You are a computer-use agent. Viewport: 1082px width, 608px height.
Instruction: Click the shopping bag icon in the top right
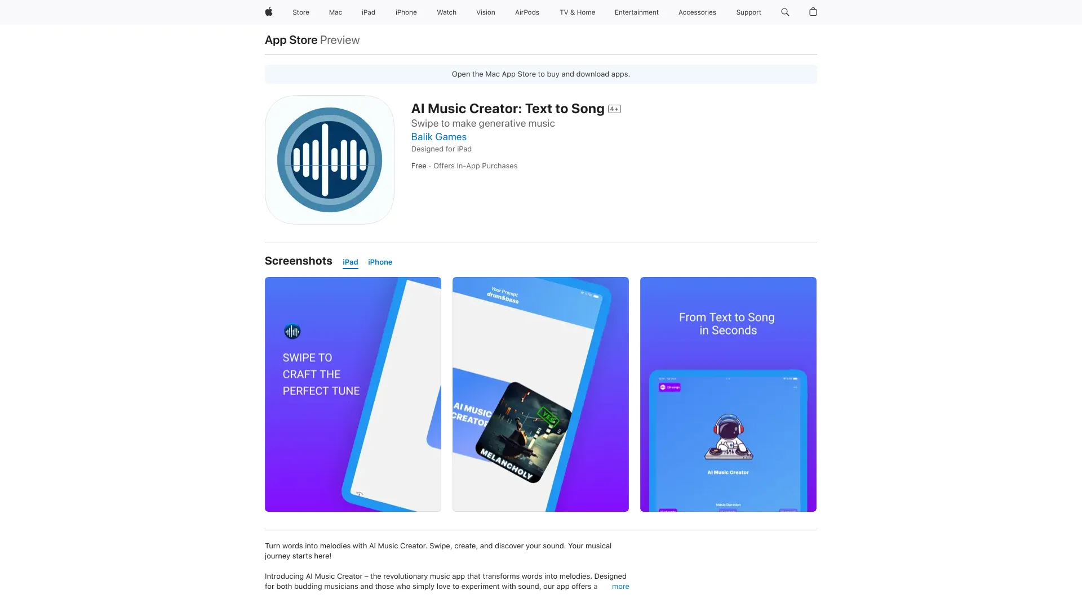point(813,12)
